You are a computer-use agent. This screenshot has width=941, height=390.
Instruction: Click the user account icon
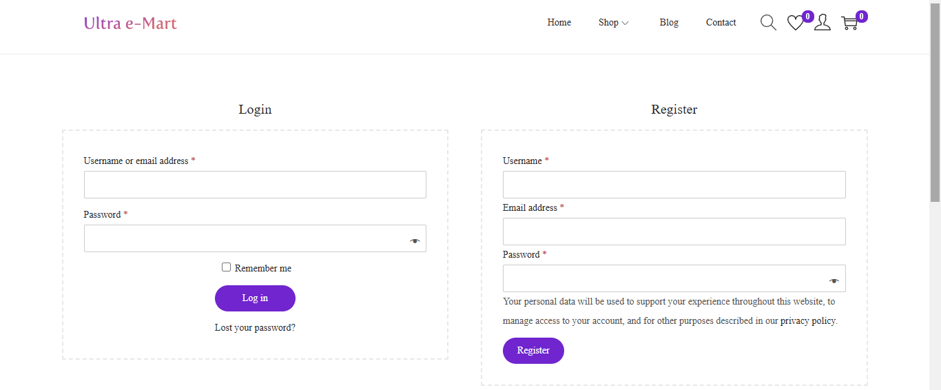coord(822,23)
